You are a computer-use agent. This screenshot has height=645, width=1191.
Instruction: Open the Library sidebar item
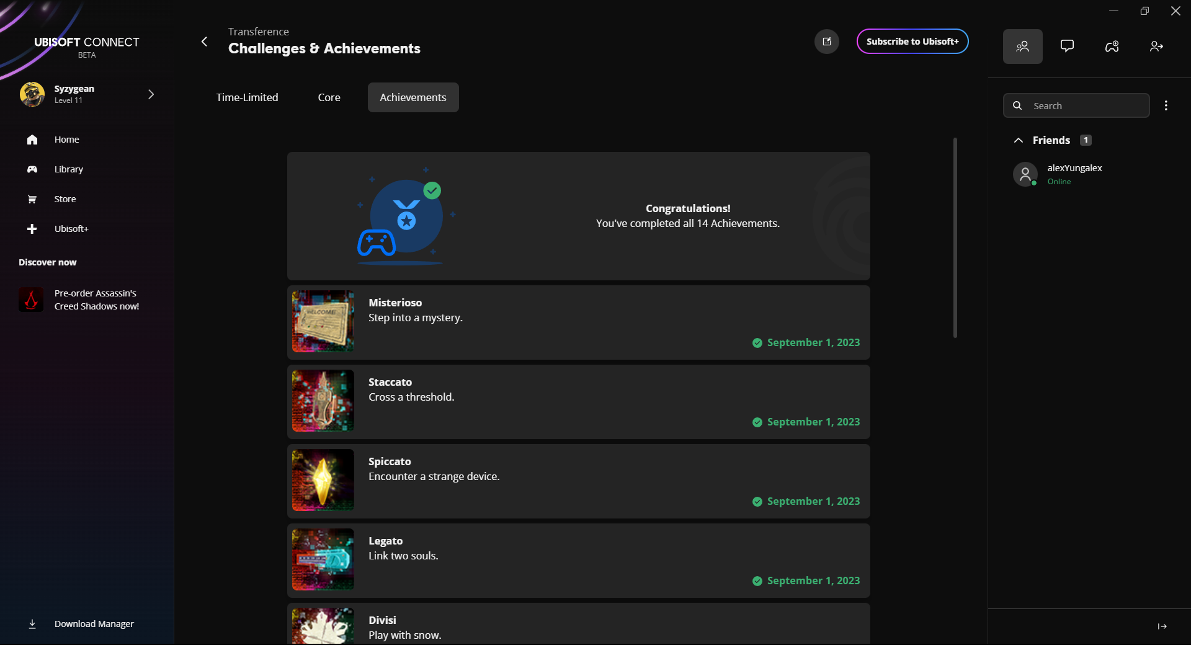click(x=68, y=169)
